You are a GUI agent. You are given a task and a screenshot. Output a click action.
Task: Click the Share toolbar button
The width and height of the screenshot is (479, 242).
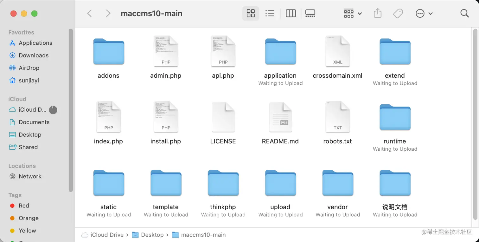[378, 13]
